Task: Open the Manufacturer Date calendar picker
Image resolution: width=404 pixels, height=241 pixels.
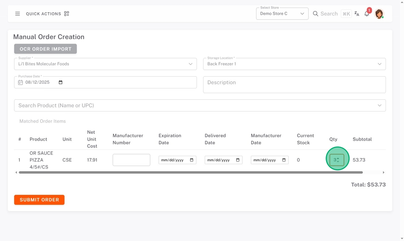Action: 284,160
